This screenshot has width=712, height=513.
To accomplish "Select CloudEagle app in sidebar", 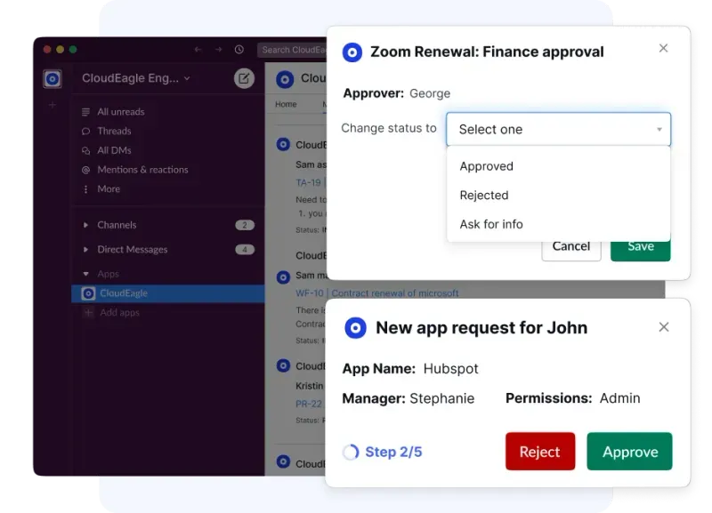I will click(x=168, y=293).
